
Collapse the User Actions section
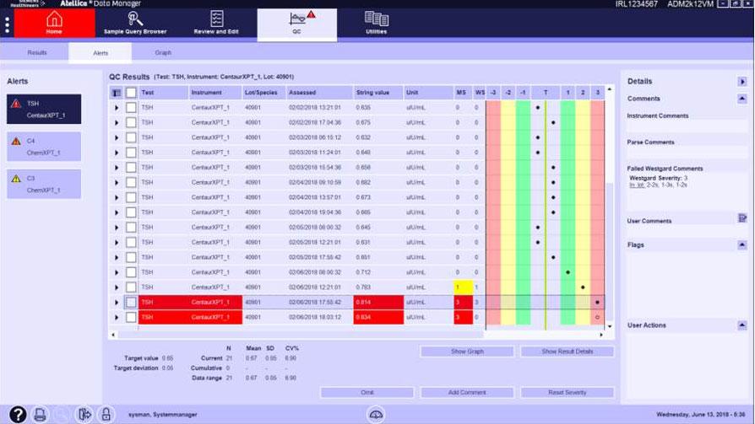pos(742,325)
